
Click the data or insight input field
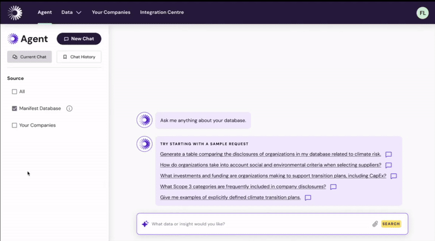(x=259, y=224)
